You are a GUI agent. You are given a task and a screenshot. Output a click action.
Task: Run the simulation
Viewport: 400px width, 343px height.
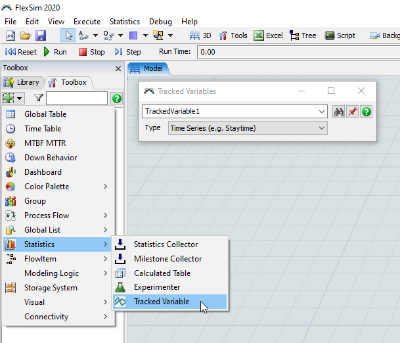tap(55, 52)
